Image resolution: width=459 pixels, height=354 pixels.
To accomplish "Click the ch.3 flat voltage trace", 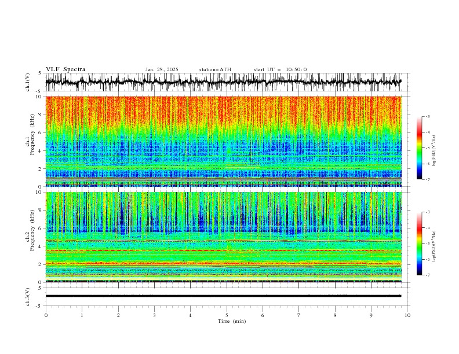I will click(x=223, y=296).
